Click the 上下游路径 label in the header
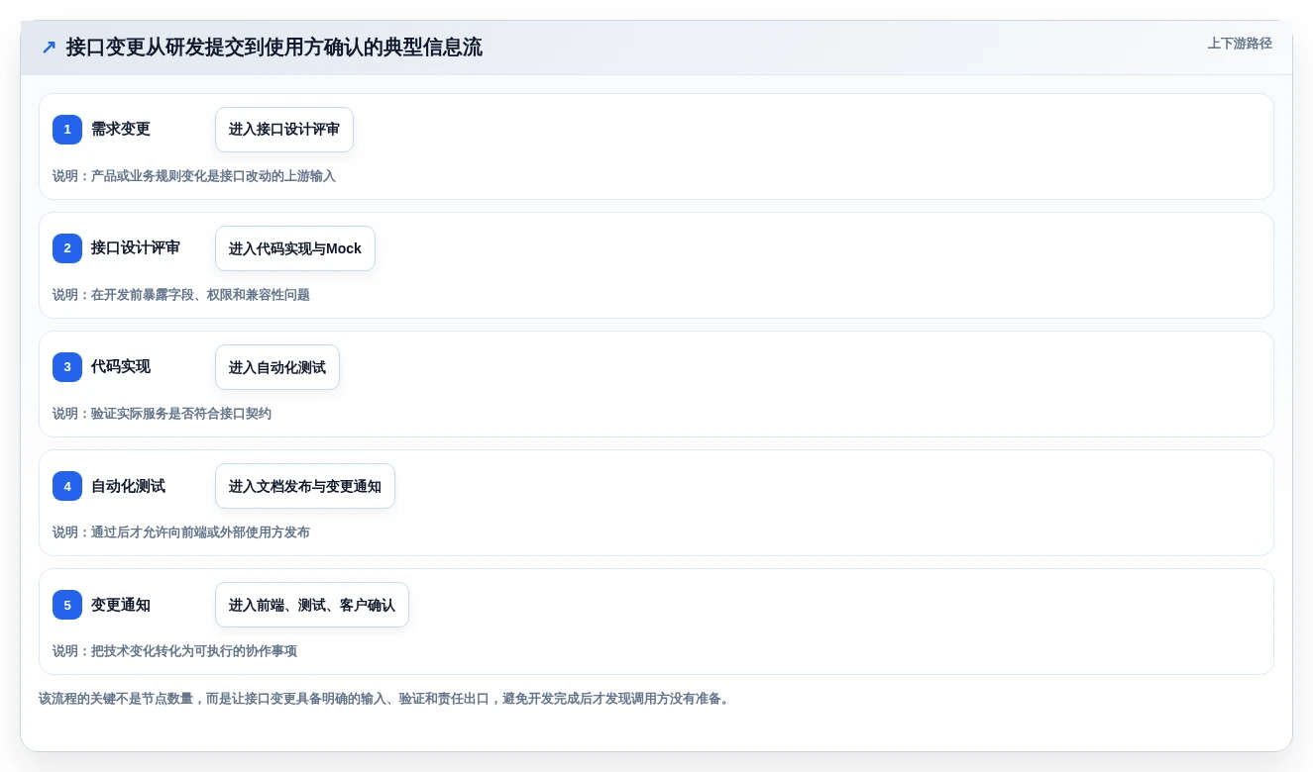Image resolution: width=1313 pixels, height=772 pixels. [x=1240, y=44]
